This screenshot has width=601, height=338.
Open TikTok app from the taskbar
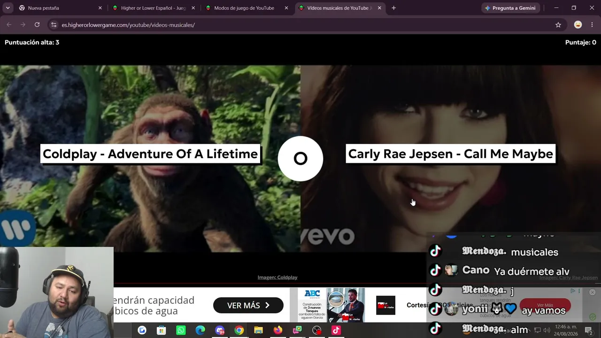point(336,330)
